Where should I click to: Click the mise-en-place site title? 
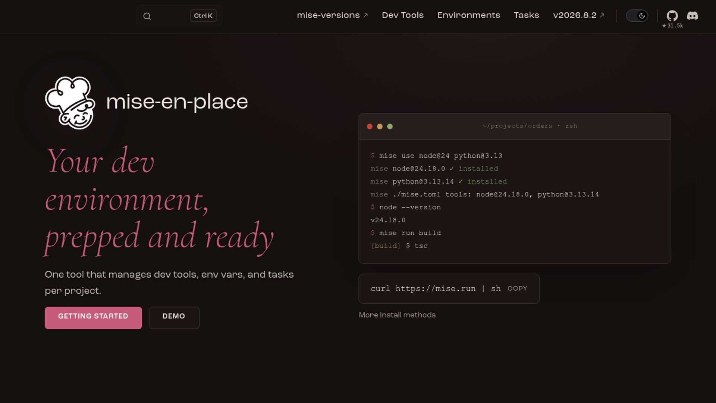[177, 102]
